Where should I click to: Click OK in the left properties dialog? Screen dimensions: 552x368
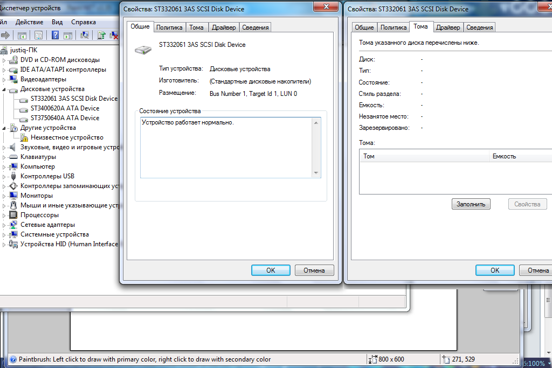click(x=271, y=270)
